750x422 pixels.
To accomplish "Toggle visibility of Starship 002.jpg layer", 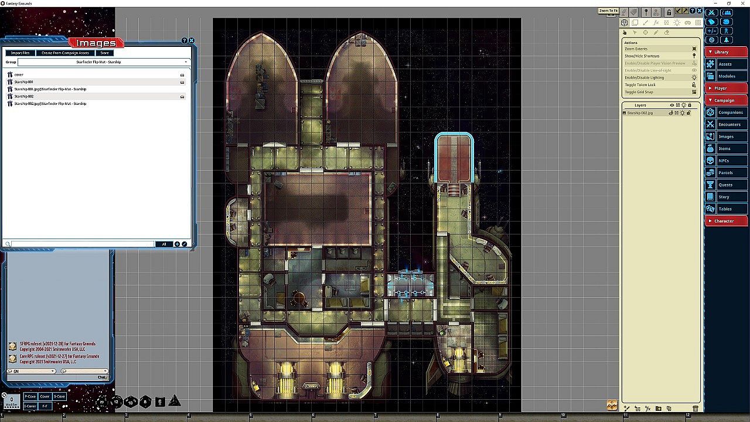I will pyautogui.click(x=671, y=113).
